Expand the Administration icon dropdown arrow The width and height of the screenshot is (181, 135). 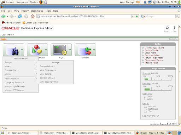coord(22,50)
